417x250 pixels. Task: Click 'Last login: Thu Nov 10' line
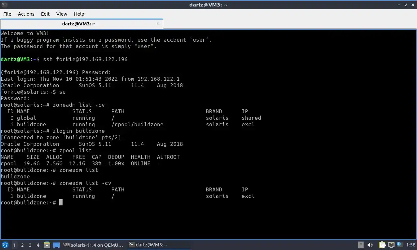click(90, 79)
